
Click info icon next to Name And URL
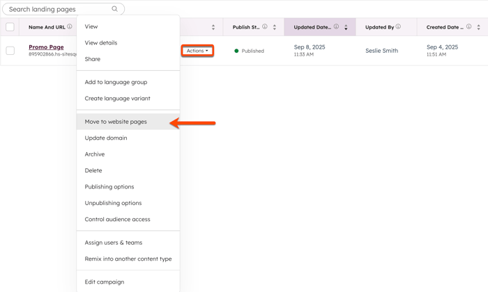(x=70, y=27)
